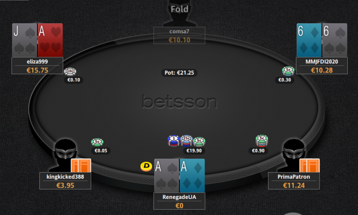
Task: Click kingkicked388's face-down orange cards
Action: point(81,165)
